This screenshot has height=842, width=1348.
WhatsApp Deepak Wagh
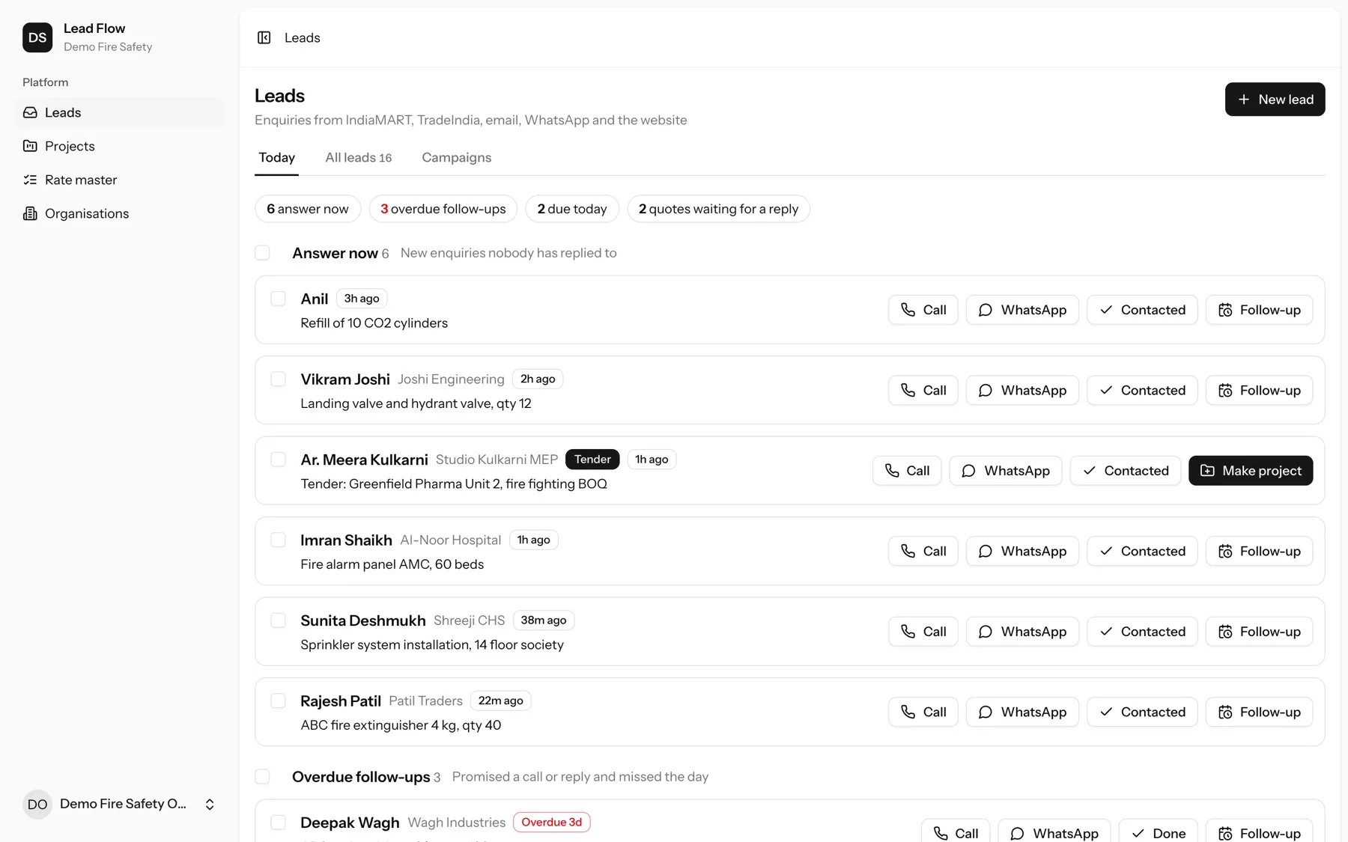coord(1054,831)
